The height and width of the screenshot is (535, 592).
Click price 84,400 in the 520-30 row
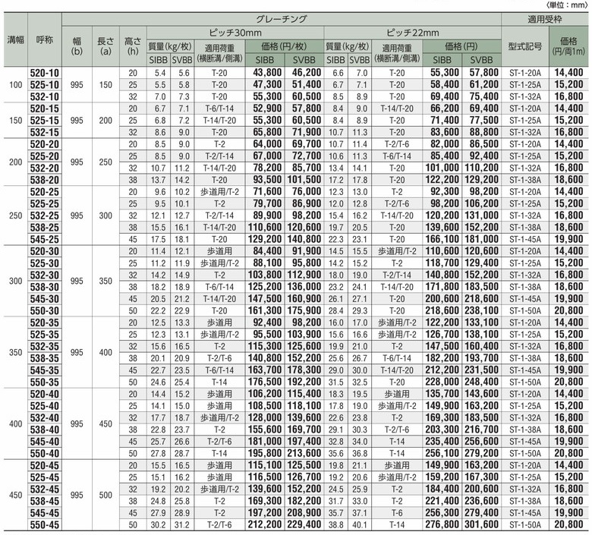(x=268, y=251)
